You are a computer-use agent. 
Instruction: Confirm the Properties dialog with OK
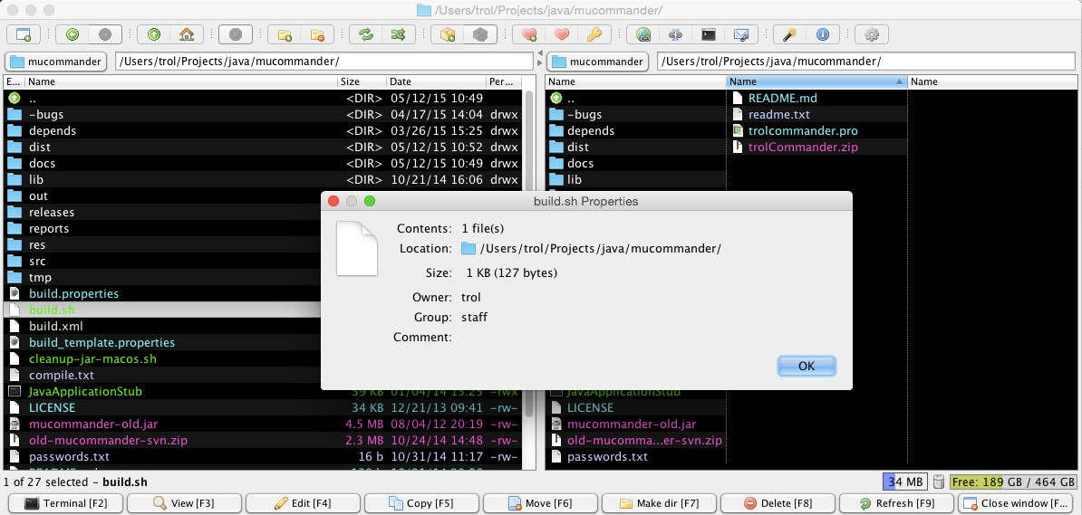(807, 366)
